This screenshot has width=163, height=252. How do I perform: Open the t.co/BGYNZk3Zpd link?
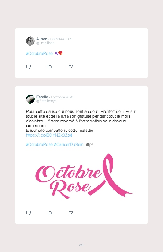[49, 135]
